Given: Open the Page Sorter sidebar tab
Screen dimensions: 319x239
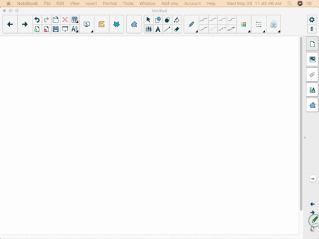Looking at the screenshot, I should pos(312,44).
